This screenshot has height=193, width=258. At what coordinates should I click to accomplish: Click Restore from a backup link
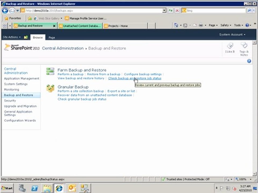104,74
